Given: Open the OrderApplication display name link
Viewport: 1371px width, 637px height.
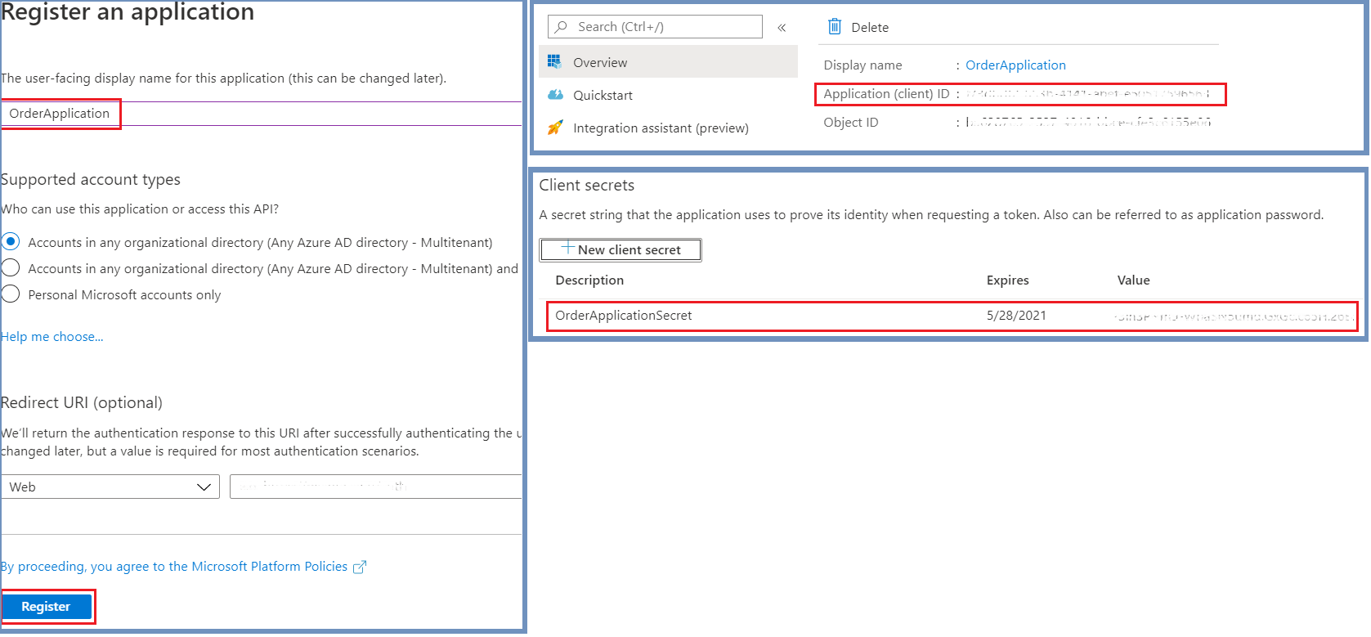Looking at the screenshot, I should 1015,65.
